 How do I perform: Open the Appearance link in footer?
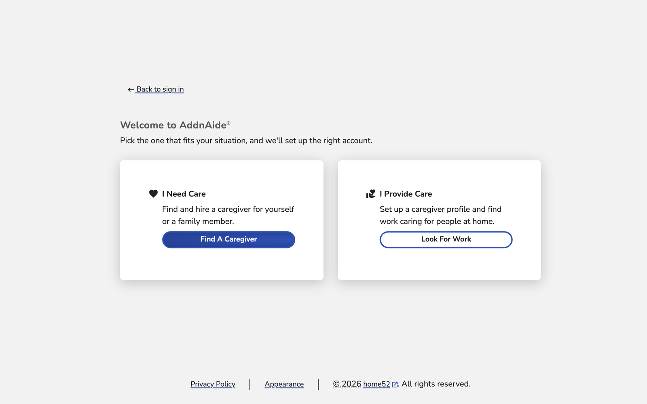[x=284, y=384]
